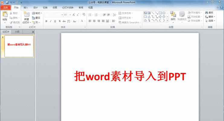This screenshot has height=121, width=224.
Task: Click the Find (查找) binoculars icon
Action: coord(206,13)
